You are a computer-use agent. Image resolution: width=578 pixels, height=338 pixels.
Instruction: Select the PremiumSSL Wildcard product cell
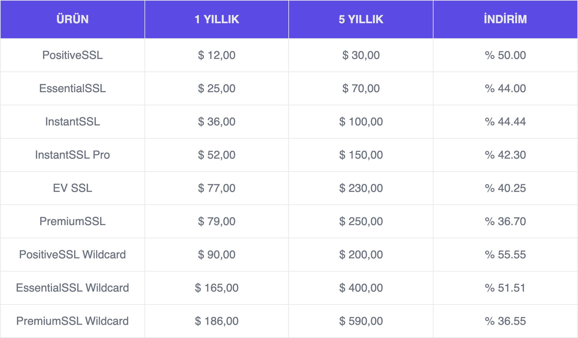73,321
